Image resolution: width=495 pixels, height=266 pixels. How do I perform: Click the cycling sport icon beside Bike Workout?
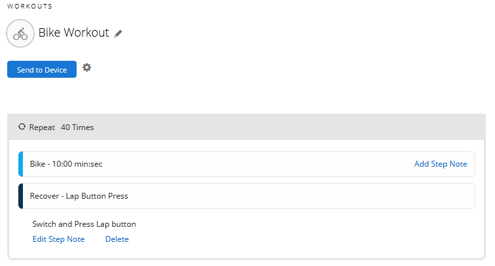coord(20,33)
